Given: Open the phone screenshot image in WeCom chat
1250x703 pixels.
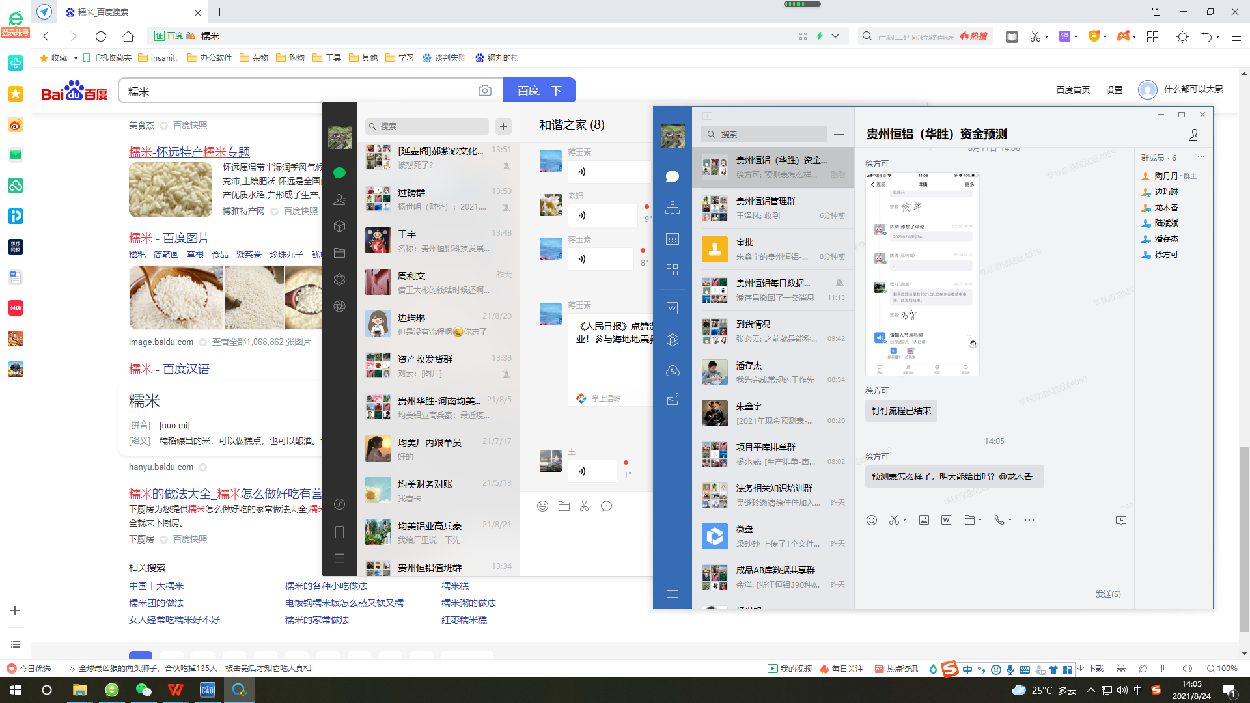Looking at the screenshot, I should pyautogui.click(x=923, y=274).
